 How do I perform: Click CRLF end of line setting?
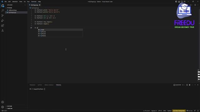click(164, 111)
